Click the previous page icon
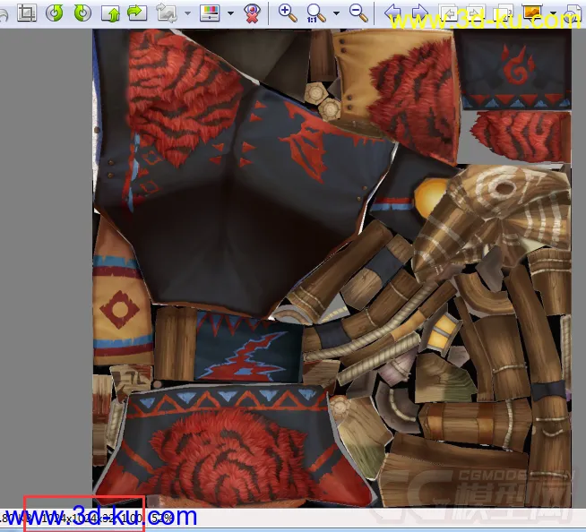This screenshot has height=532, width=586. tap(448, 13)
